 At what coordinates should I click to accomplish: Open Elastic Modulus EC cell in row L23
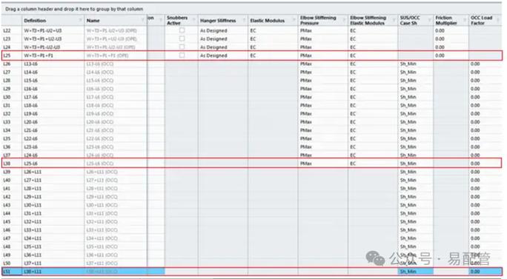(273, 38)
